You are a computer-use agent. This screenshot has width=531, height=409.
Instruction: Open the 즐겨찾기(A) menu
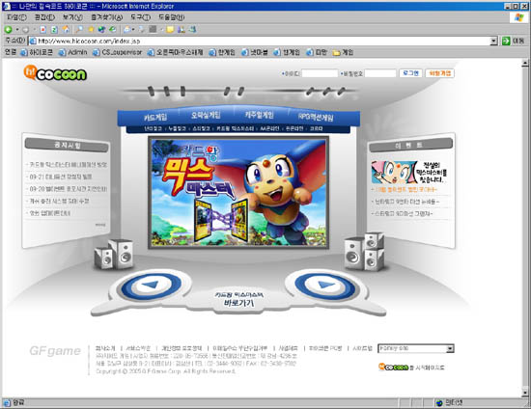[106, 17]
